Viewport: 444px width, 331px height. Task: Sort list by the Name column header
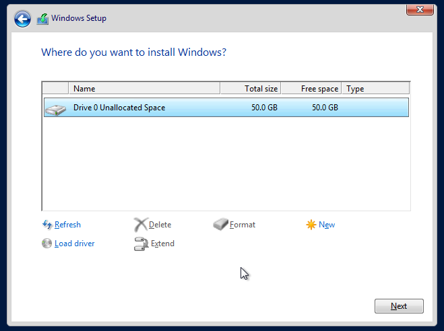(x=144, y=88)
